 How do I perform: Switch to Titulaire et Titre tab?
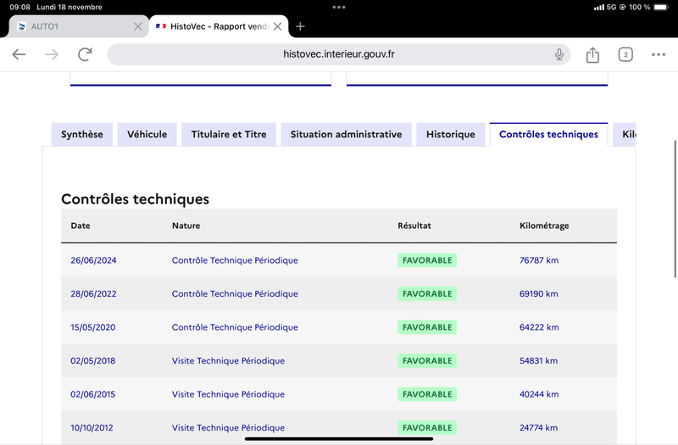pyautogui.click(x=229, y=135)
